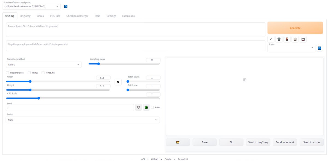The height and width of the screenshot is (161, 328).
Task: Switch to the Checkpoint Merger tab
Action: tap(77, 16)
